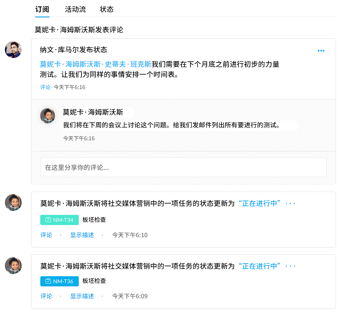
Task: Open the 史蒂夫·班克斯 mention link
Action: pos(128,64)
